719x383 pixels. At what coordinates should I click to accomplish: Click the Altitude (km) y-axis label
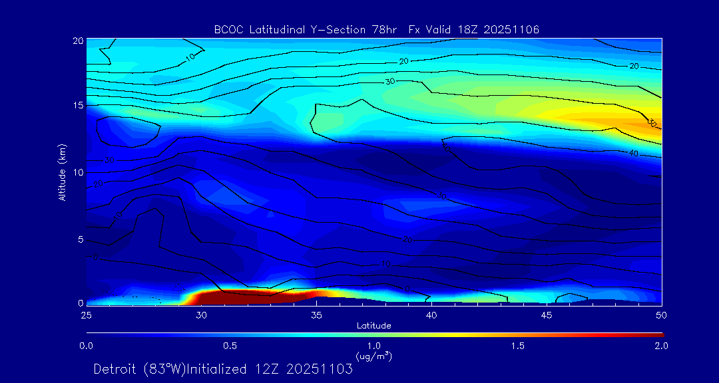[63, 172]
